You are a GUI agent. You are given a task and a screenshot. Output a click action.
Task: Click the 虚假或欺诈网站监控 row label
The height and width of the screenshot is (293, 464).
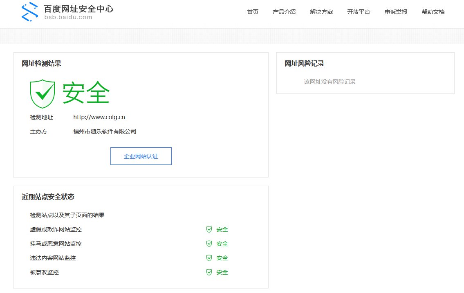click(56, 229)
